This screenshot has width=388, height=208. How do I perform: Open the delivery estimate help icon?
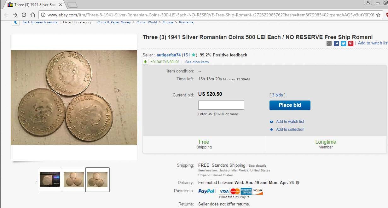(x=298, y=183)
